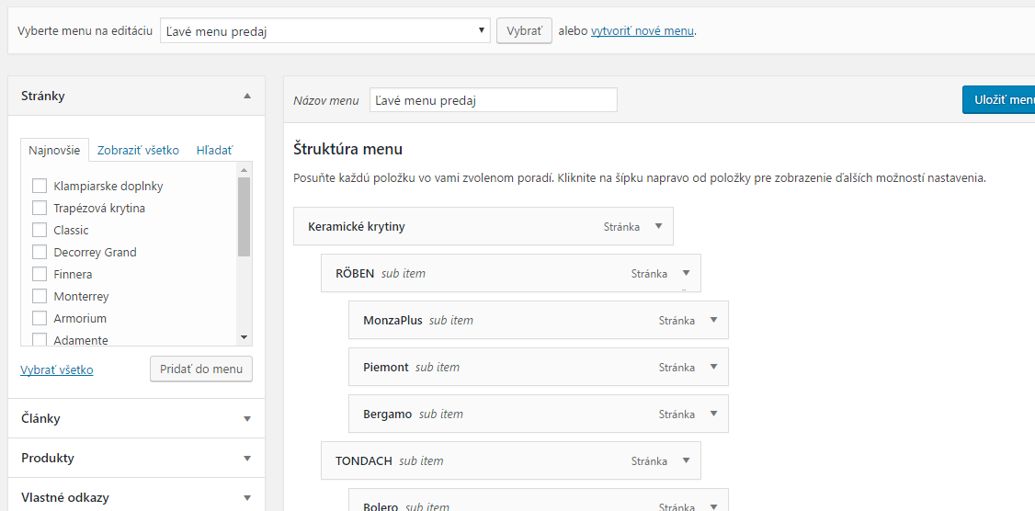Expand the Keramické krytiny menu item arrow
Viewport: 1035px width, 511px height.
(x=658, y=226)
